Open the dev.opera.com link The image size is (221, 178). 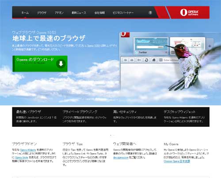(x=121, y=158)
